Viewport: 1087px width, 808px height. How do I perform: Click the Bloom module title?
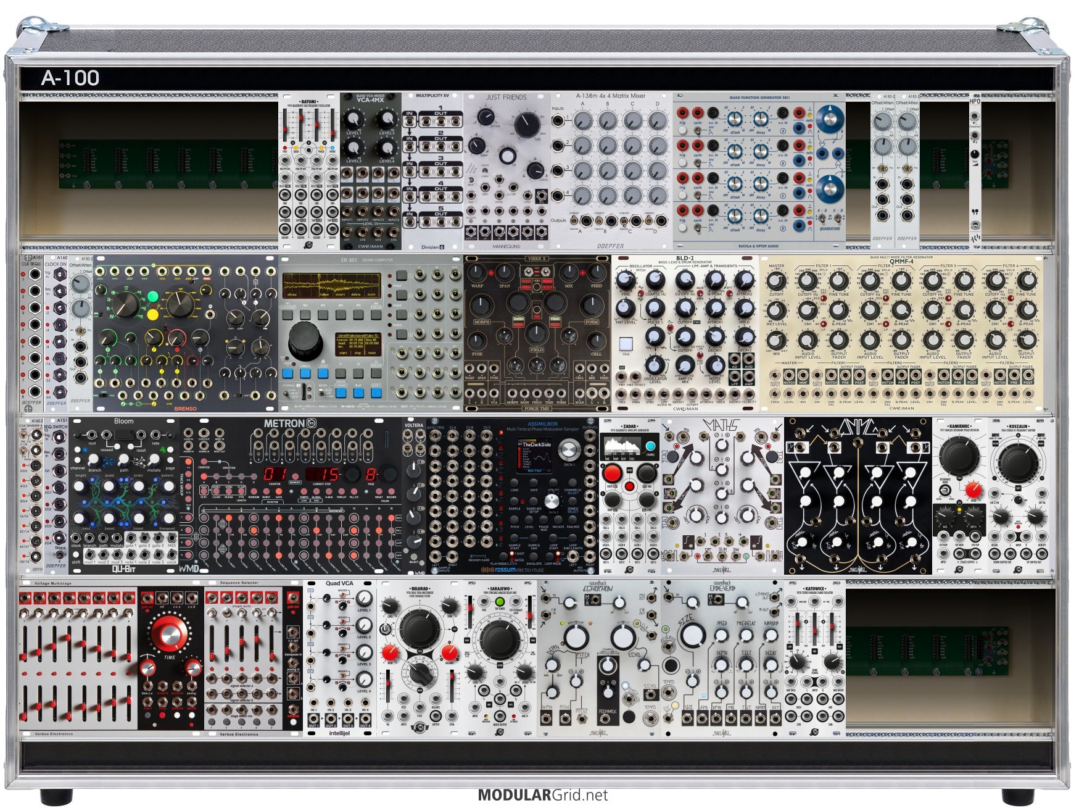click(123, 421)
